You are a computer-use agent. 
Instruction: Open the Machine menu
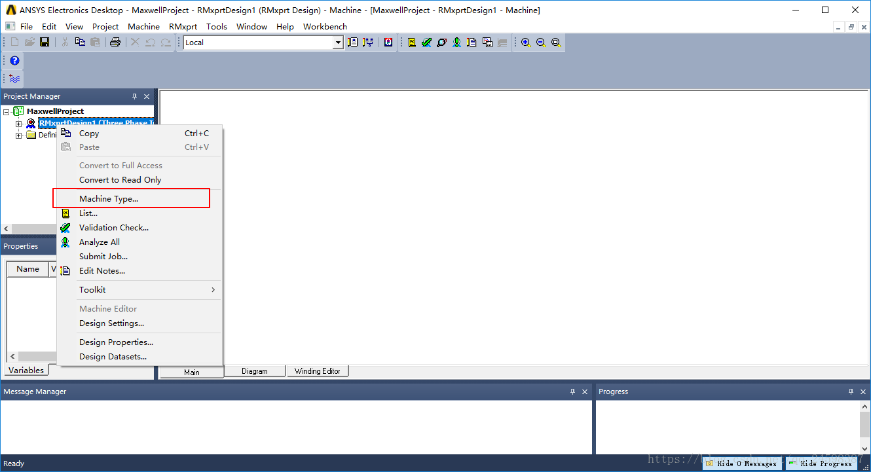pyautogui.click(x=143, y=26)
